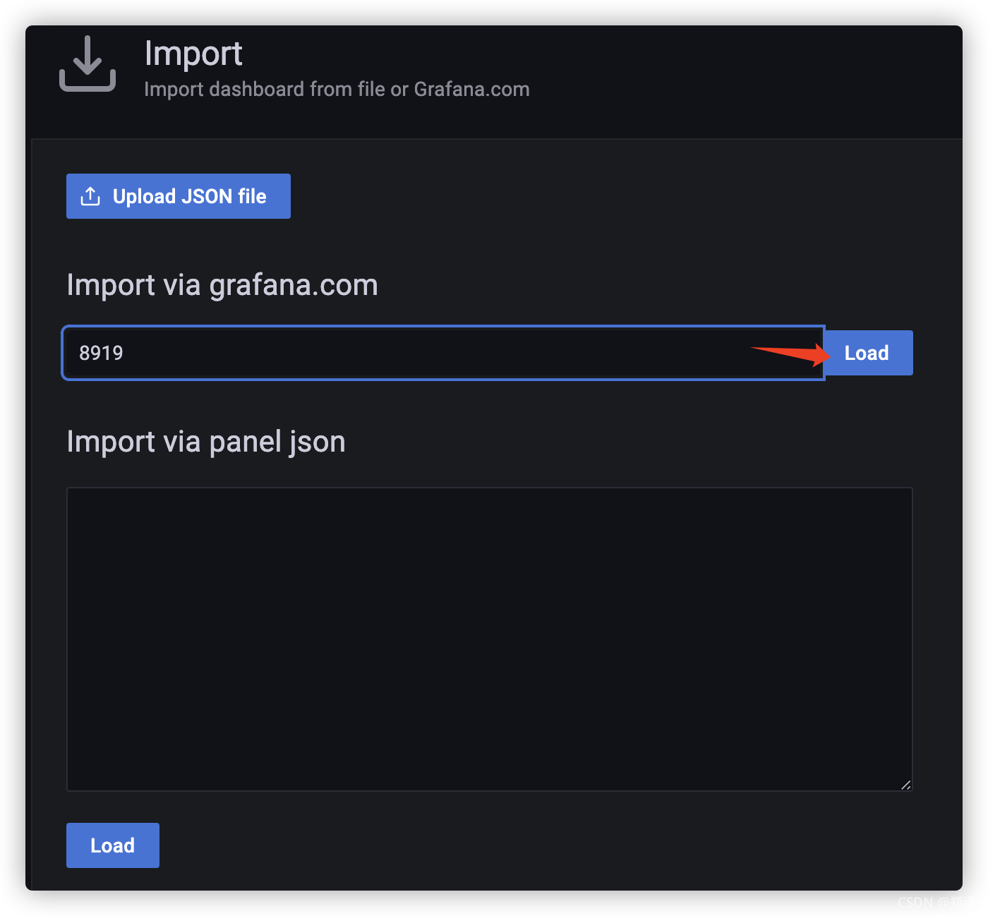Click the red arrow annotation pointing to Load

pos(790,354)
